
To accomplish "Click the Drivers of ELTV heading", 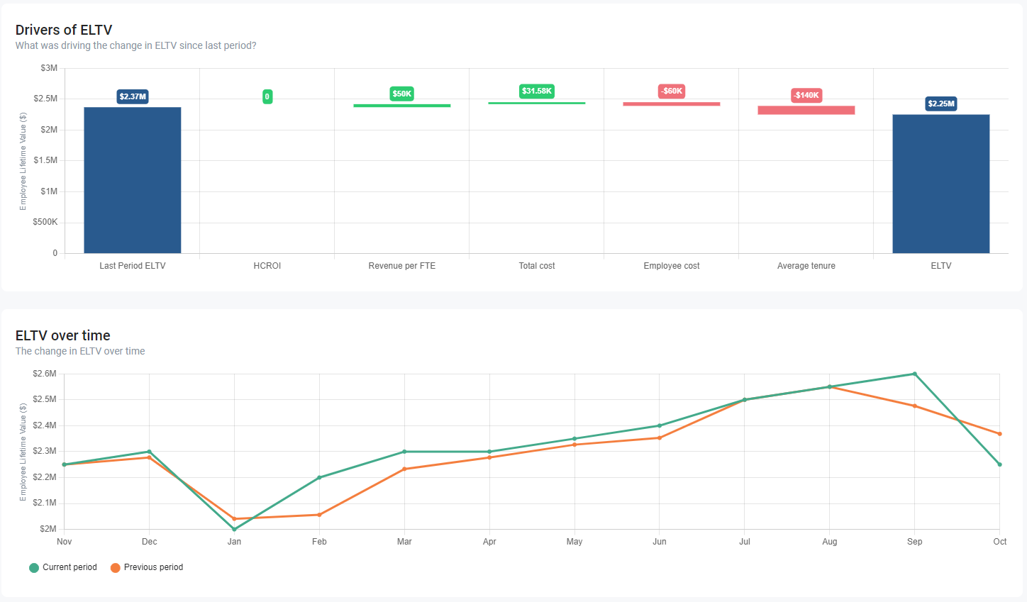I will (64, 30).
